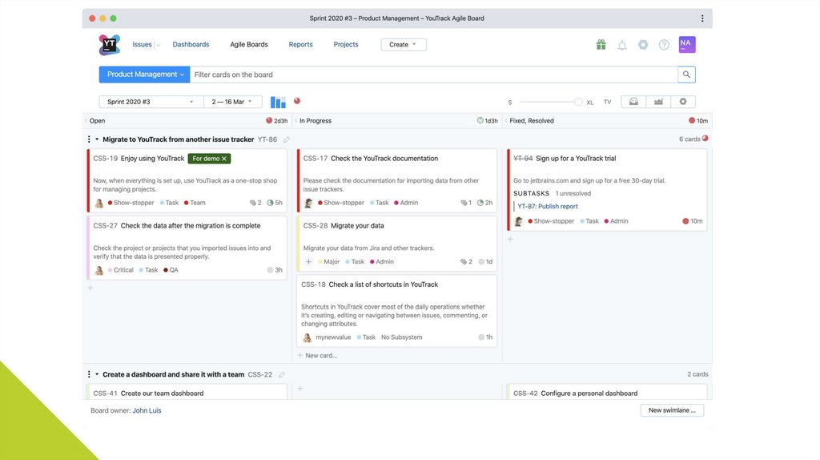Open the Create dropdown button

point(404,45)
